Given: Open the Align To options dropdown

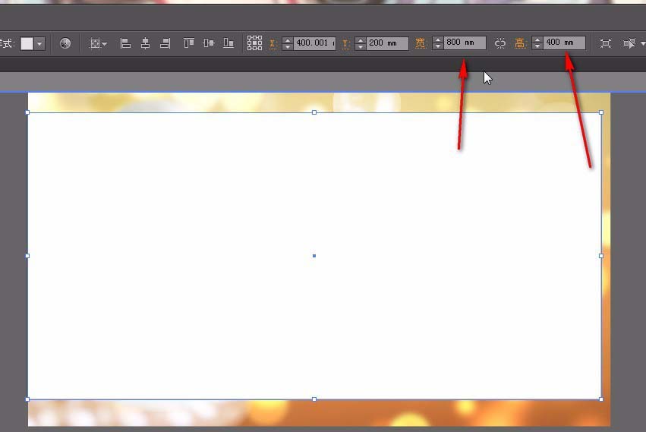Looking at the screenshot, I should click(x=99, y=43).
